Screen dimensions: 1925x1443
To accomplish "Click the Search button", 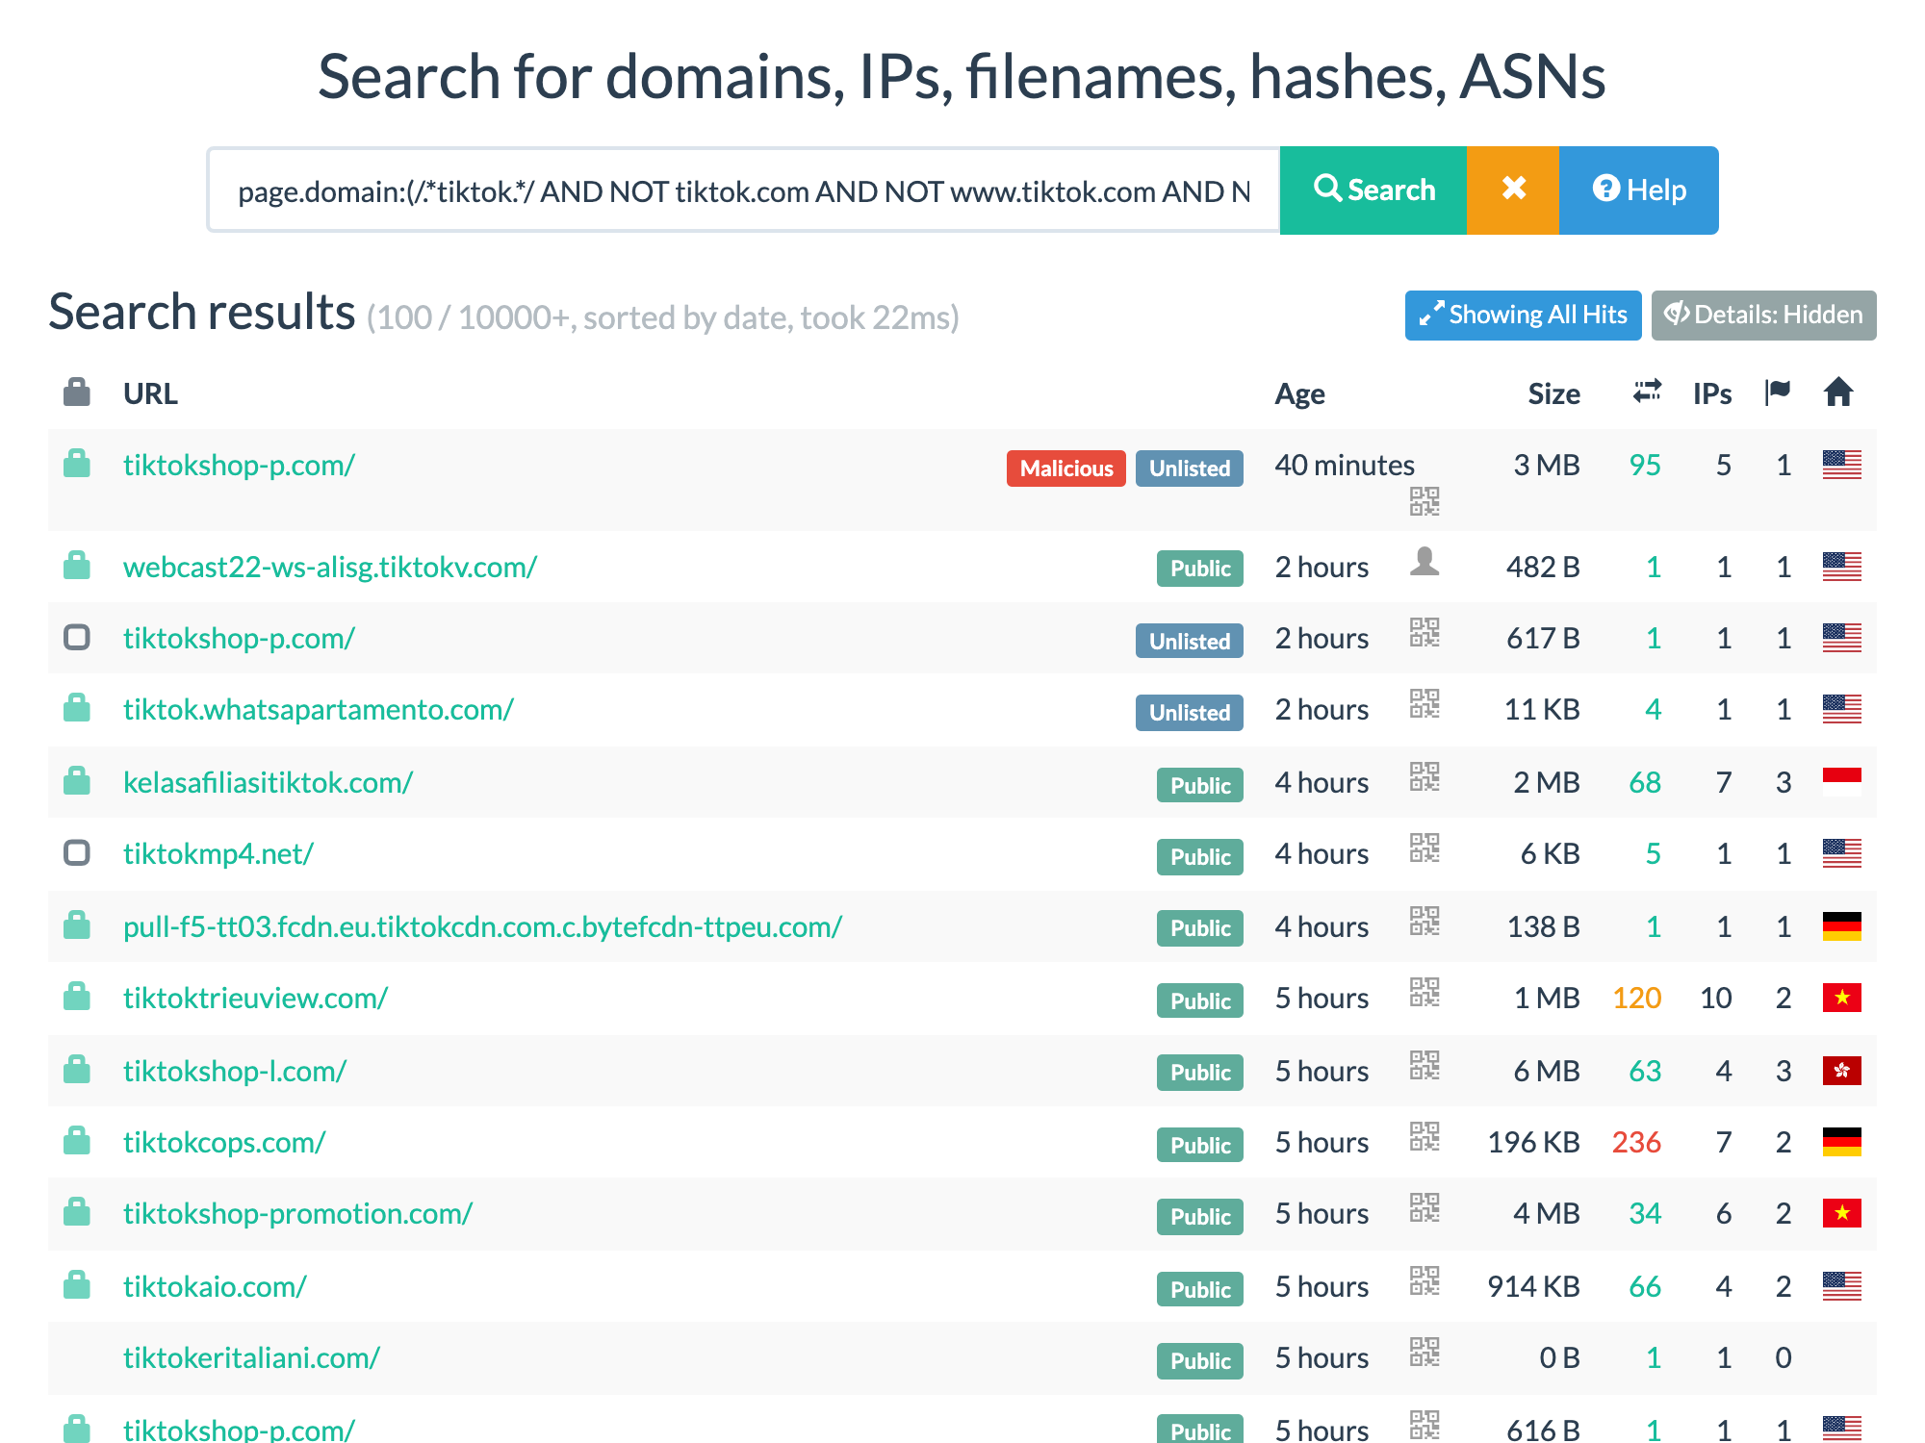I will tap(1373, 190).
